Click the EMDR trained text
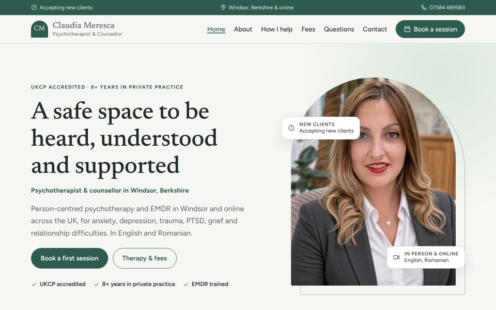This screenshot has width=496, height=310. pos(210,284)
